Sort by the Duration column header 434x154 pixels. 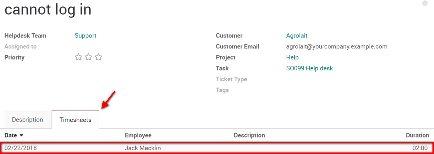417,135
